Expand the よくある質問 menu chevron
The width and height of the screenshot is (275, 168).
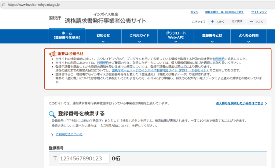[x=249, y=42]
